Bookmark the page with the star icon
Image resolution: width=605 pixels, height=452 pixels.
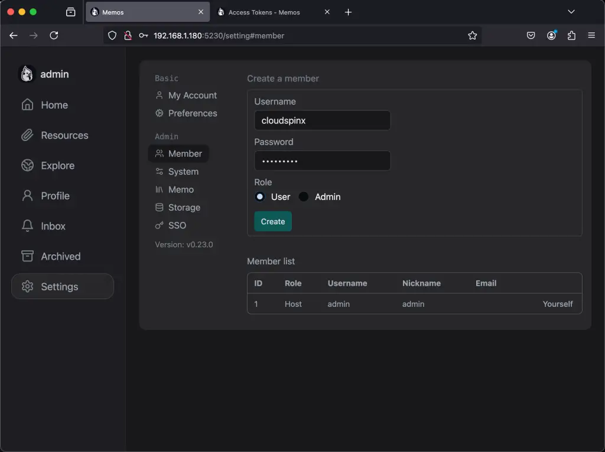[x=472, y=35]
